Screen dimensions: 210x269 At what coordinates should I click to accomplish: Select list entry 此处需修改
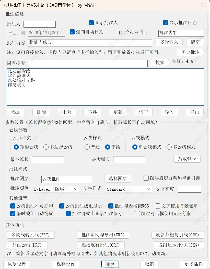[x=19, y=71]
